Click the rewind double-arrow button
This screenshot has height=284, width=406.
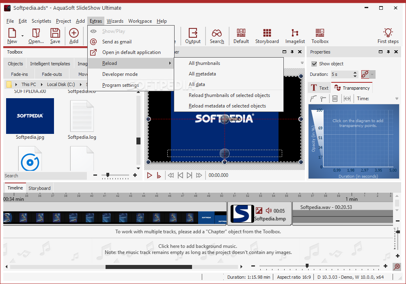171,175
